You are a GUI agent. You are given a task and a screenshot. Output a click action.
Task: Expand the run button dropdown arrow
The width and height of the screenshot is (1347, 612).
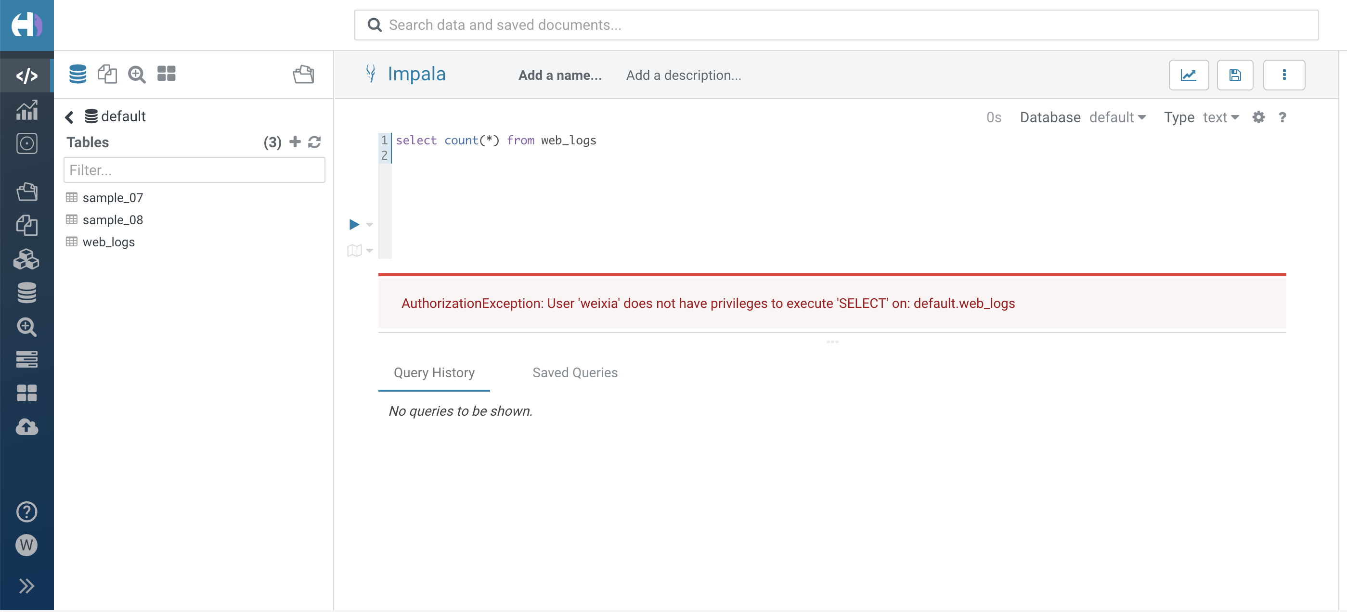pos(369,224)
